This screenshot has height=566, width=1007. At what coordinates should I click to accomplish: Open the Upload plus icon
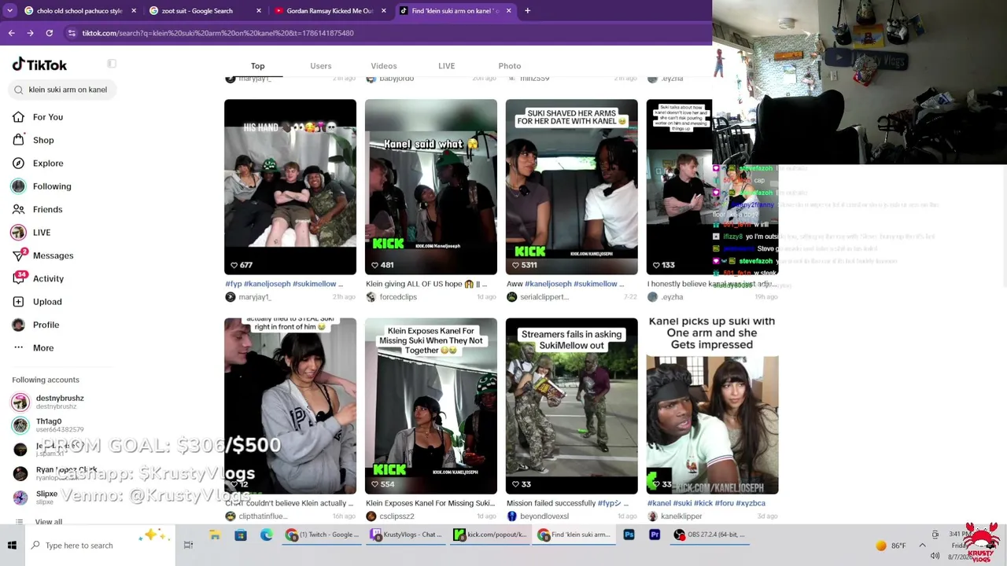click(18, 302)
